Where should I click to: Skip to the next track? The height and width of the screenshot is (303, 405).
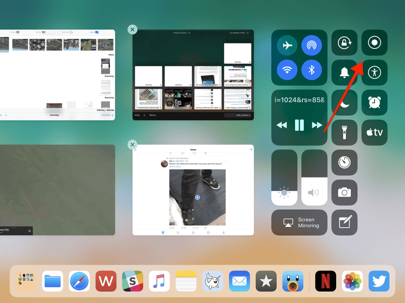coord(317,125)
